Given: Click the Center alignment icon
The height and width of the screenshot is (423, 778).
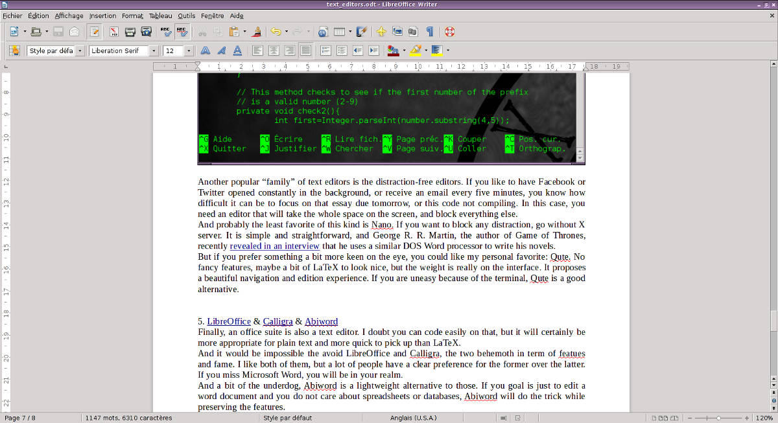Looking at the screenshot, I should point(274,50).
